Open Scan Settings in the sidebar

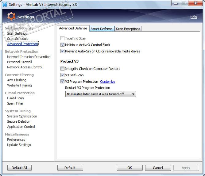click(17, 33)
